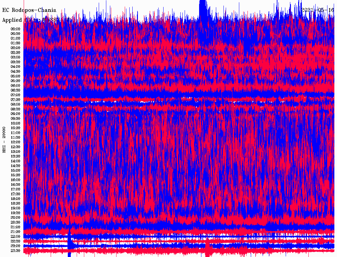This screenshot has width=337, height=257.
Task: Click the 2021-05-16 date label
Action: (x=318, y=10)
